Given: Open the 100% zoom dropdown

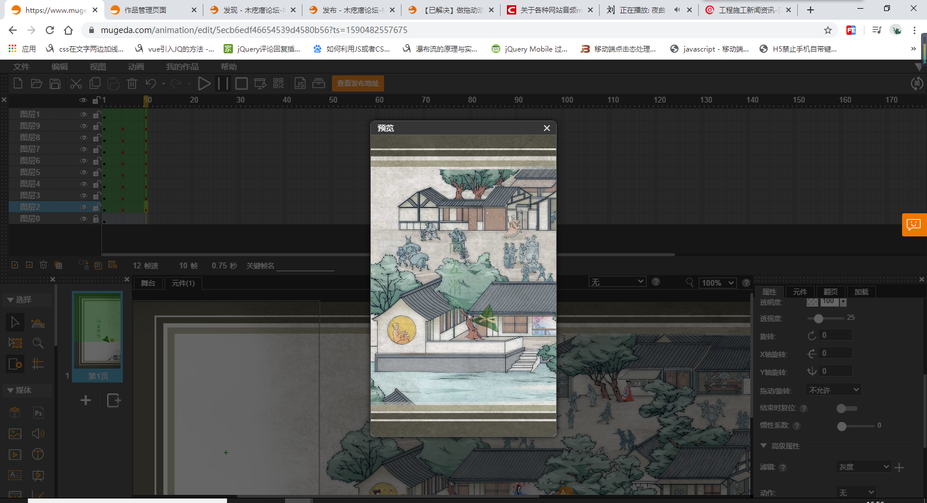Looking at the screenshot, I should (x=718, y=283).
